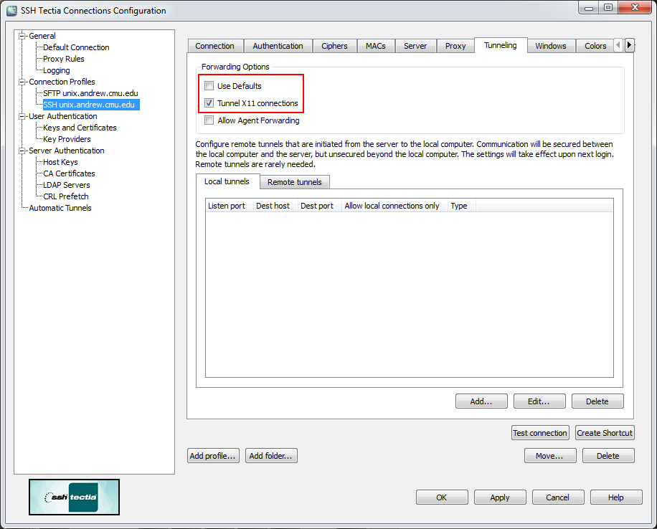Enable the Use Defaults checkbox
The width and height of the screenshot is (657, 529).
[209, 86]
